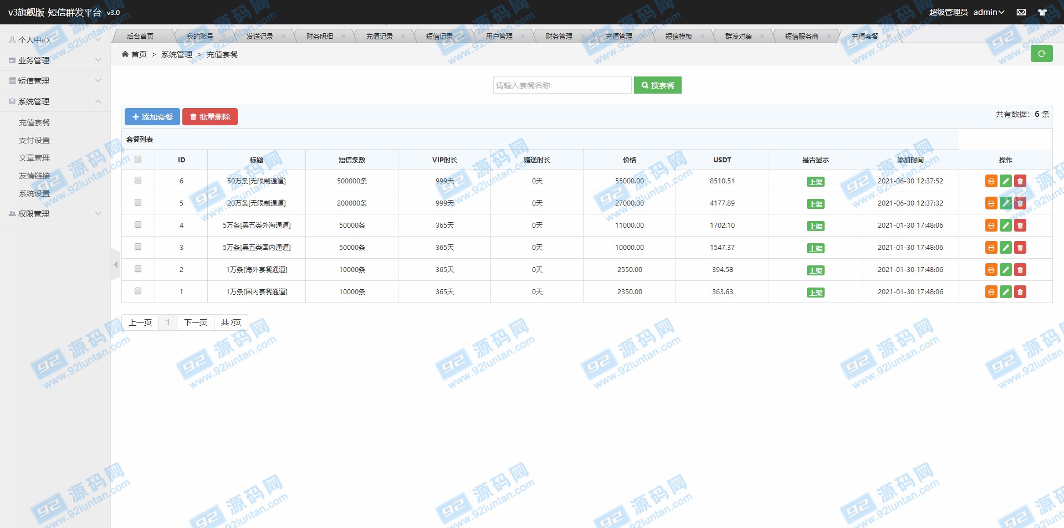
Task: Click red delete trash icon for ID 1
Action: coord(1020,292)
